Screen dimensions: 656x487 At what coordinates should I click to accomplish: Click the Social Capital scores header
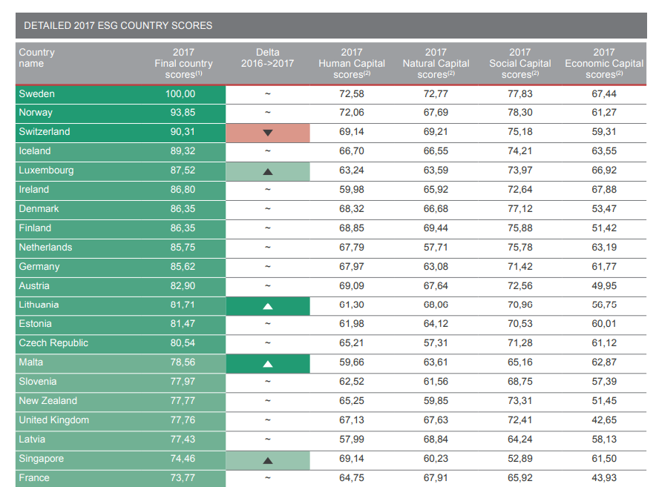point(520,63)
